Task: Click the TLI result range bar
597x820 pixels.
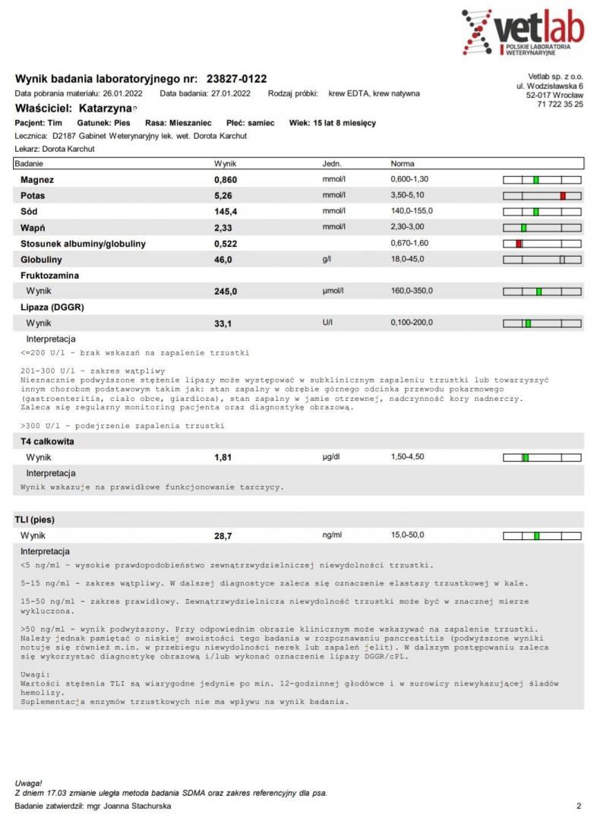Action: [542, 535]
